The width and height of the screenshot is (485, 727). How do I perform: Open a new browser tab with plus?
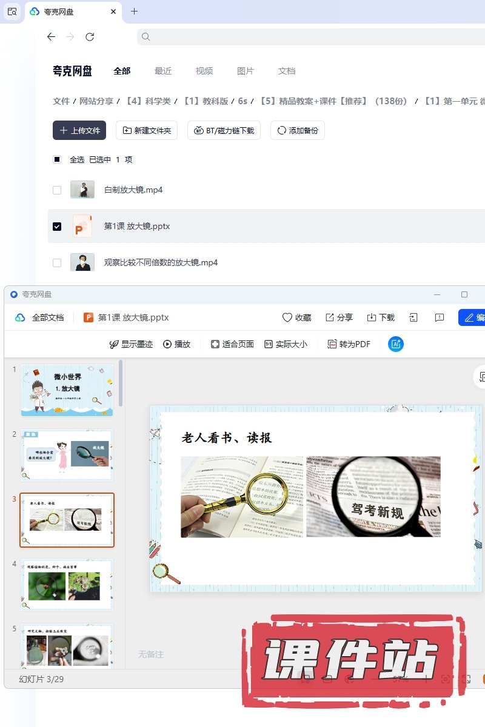(135, 12)
